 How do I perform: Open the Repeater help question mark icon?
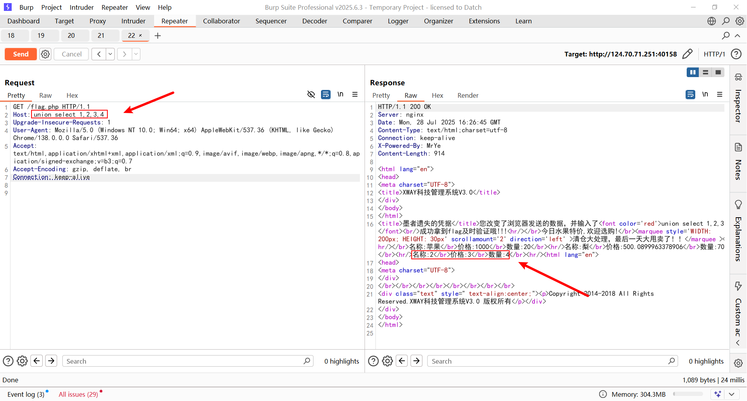pyautogui.click(x=736, y=54)
